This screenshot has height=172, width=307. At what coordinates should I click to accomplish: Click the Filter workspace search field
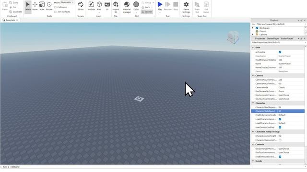(x=278, y=24)
